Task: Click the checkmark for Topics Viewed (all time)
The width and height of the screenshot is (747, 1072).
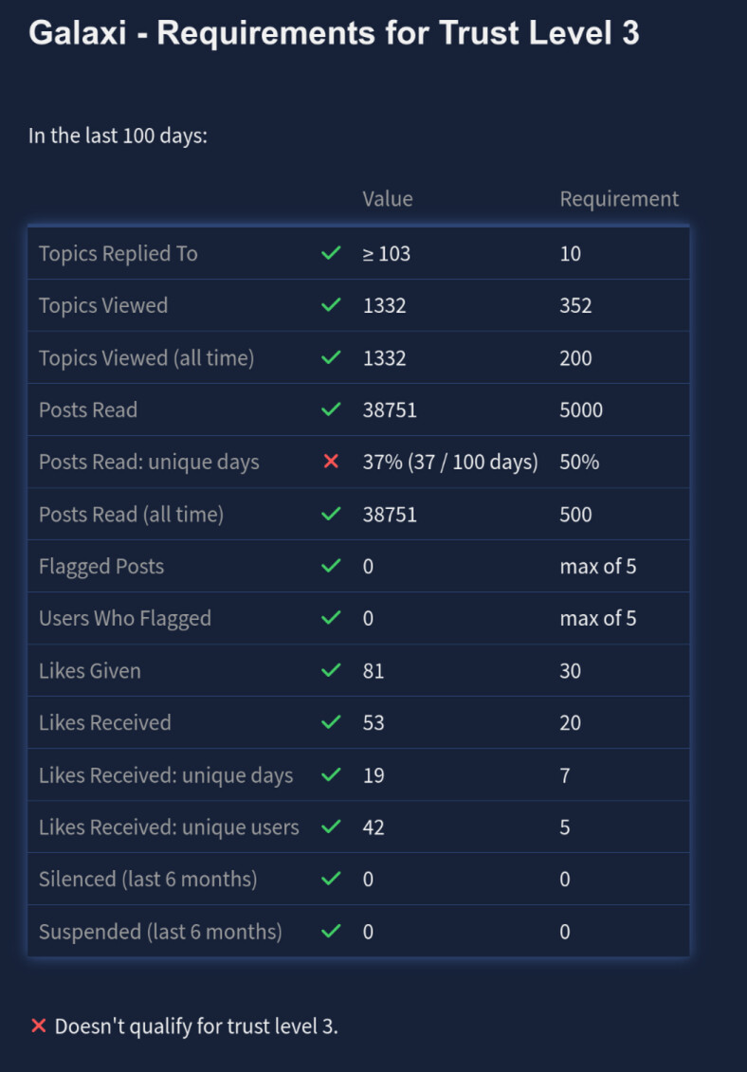Action: [331, 357]
